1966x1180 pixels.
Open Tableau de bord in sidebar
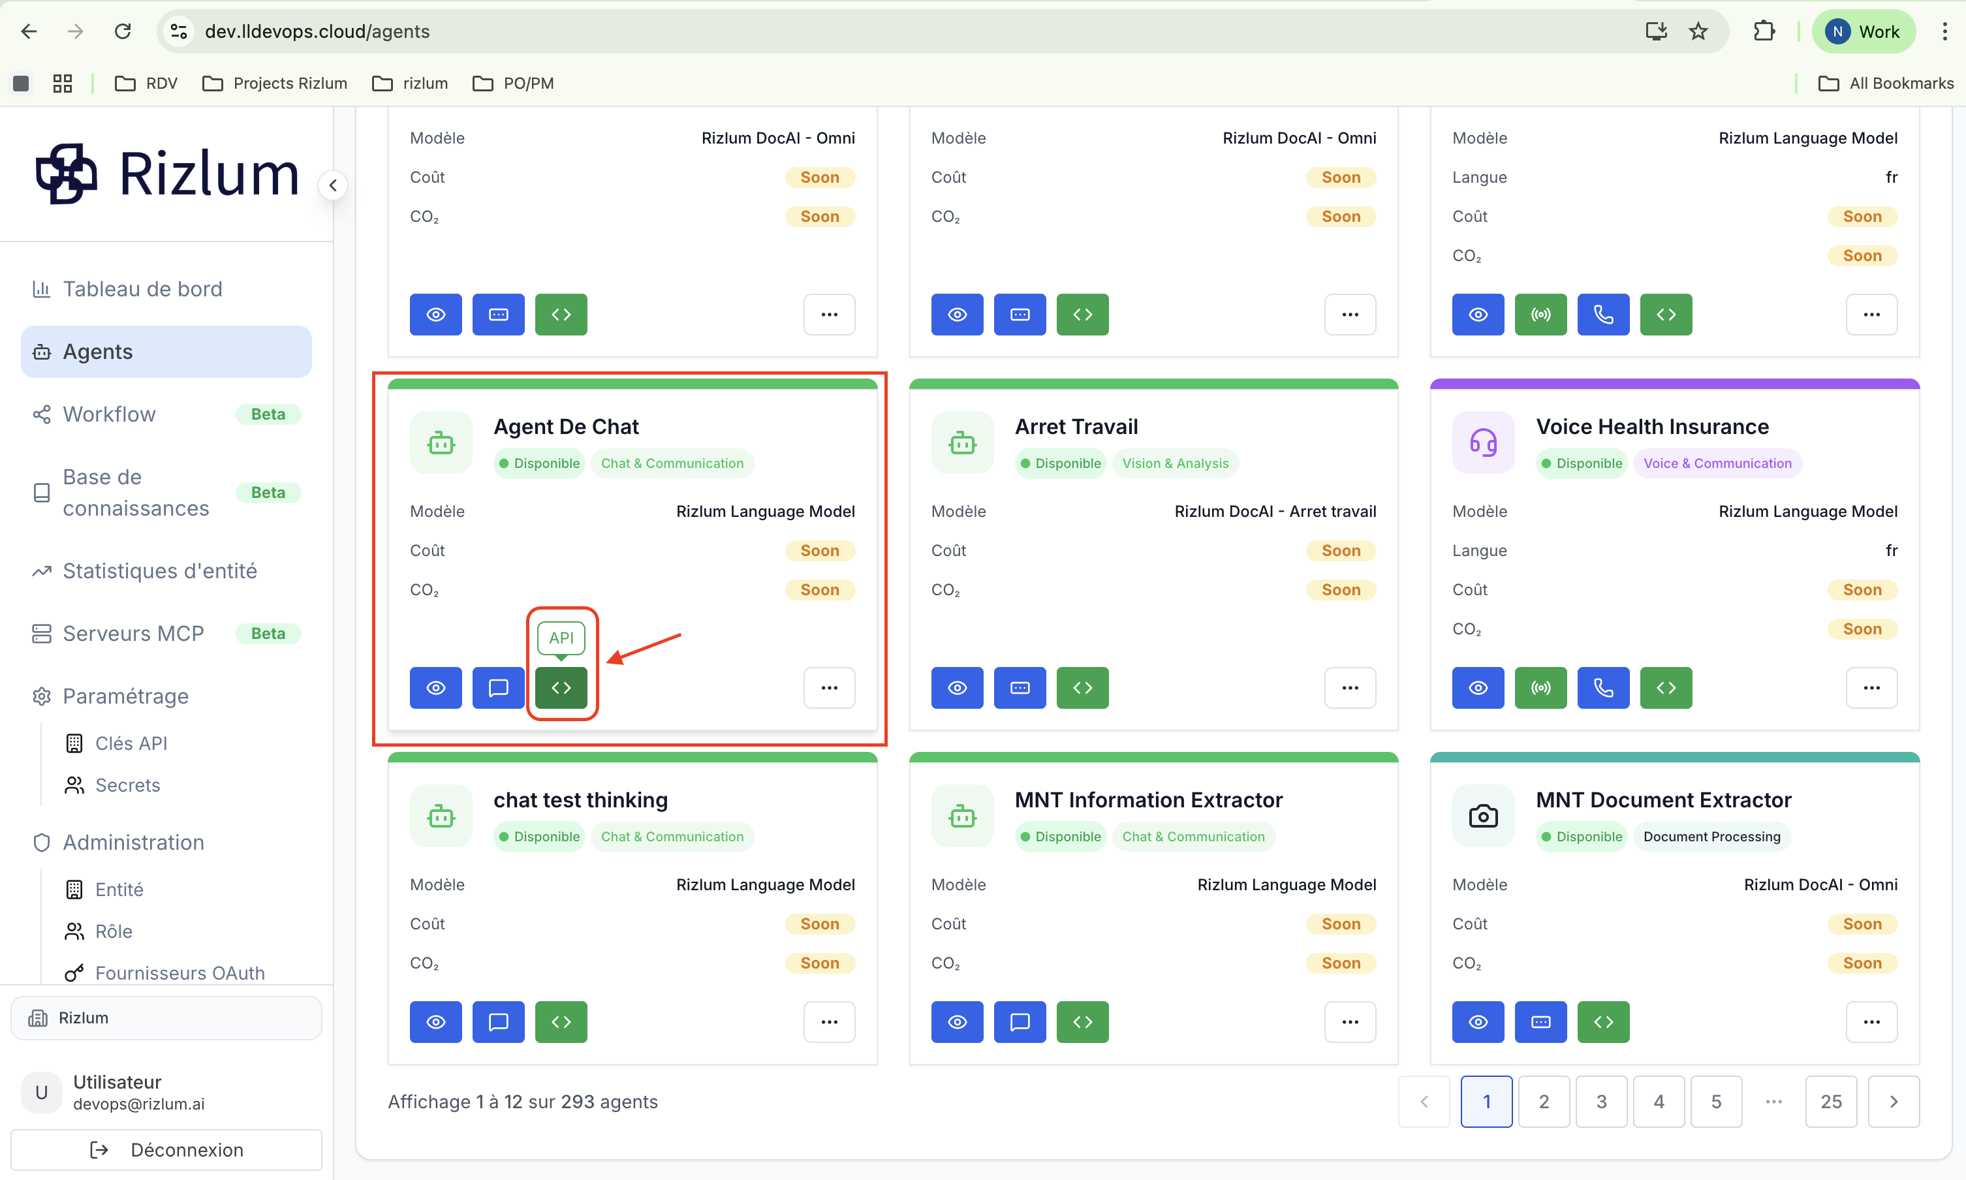tap(166, 288)
